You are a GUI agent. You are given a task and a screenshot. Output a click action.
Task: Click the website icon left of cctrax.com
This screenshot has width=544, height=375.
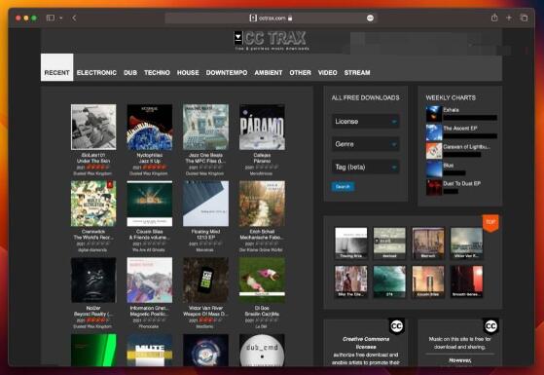click(x=253, y=18)
